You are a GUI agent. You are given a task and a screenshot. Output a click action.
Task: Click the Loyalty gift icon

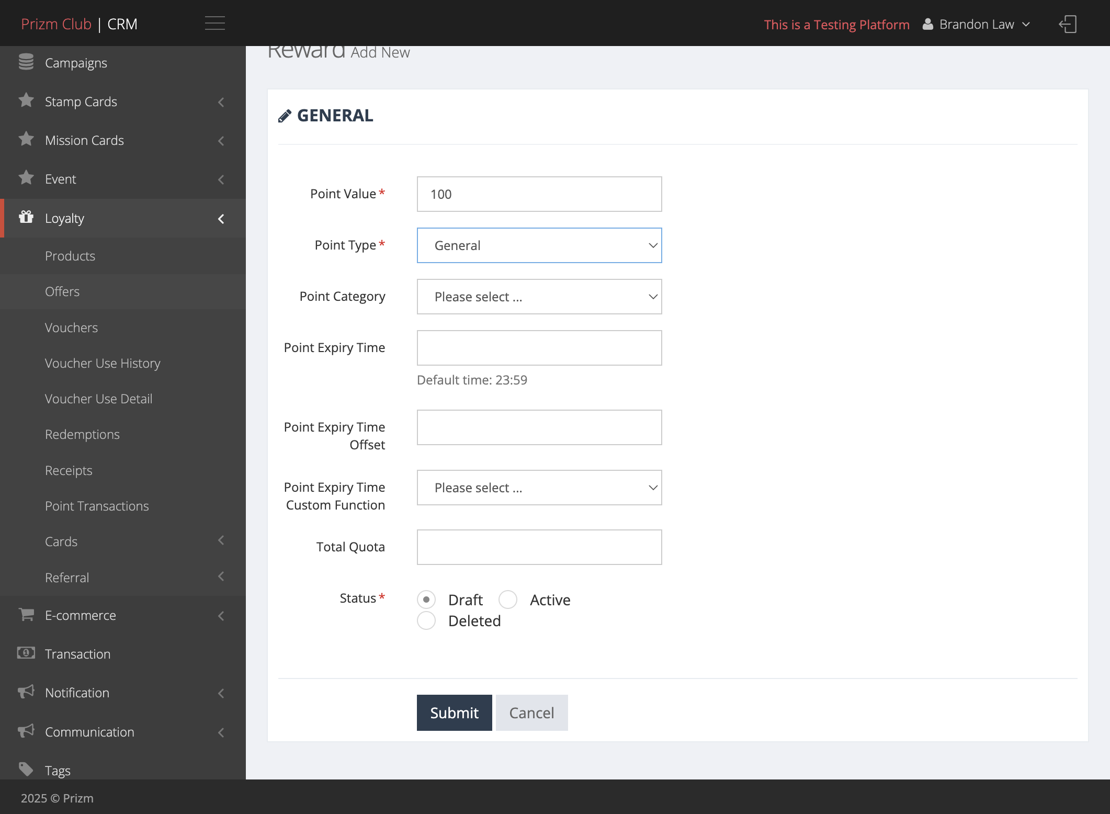pyautogui.click(x=26, y=217)
